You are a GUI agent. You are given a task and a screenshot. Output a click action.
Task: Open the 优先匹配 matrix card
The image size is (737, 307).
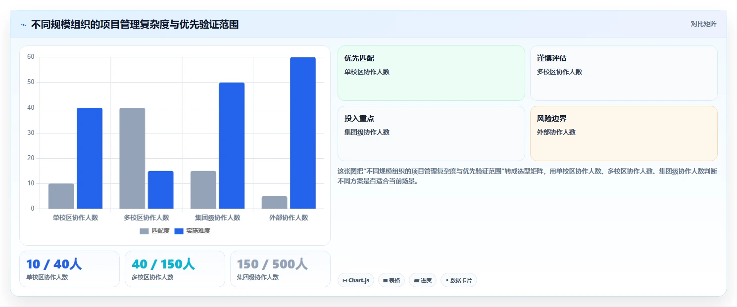click(x=431, y=73)
